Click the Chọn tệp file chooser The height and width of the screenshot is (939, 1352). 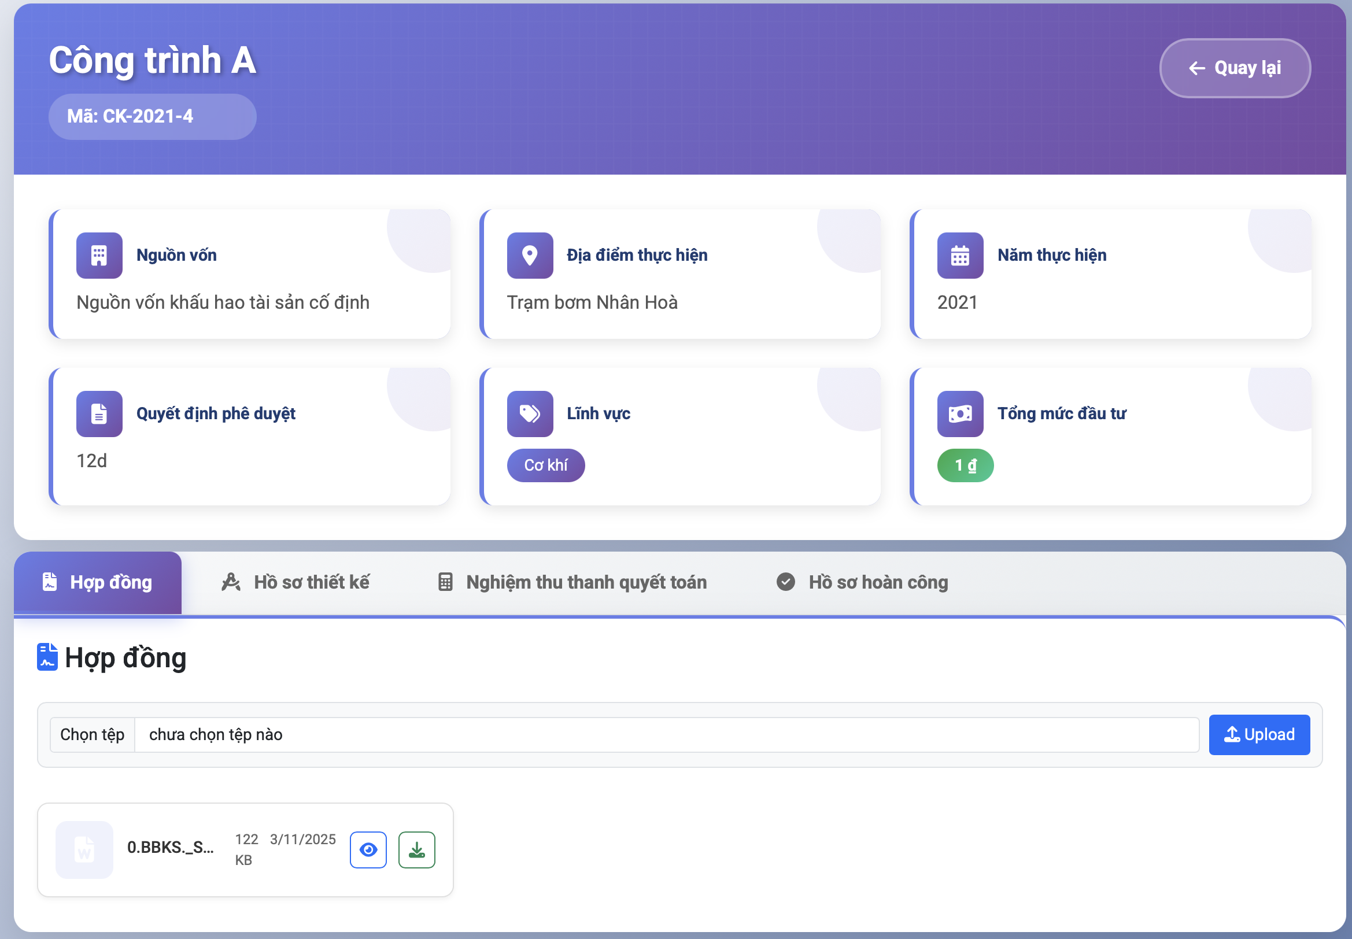93,734
